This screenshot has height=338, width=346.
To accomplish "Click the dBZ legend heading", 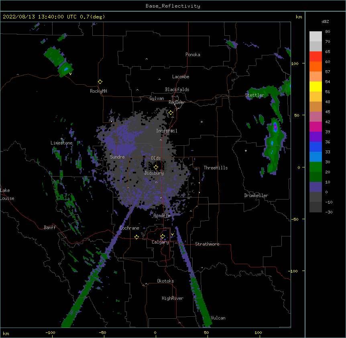I will pyautogui.click(x=325, y=21).
